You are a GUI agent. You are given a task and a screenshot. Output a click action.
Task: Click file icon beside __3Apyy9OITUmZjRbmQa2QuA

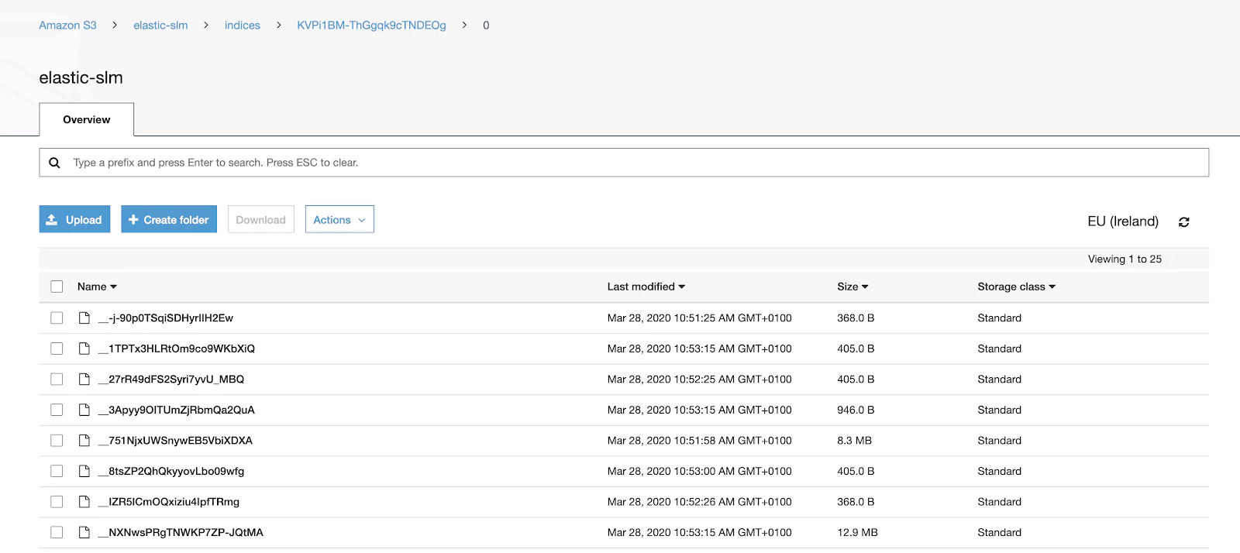[x=84, y=410]
